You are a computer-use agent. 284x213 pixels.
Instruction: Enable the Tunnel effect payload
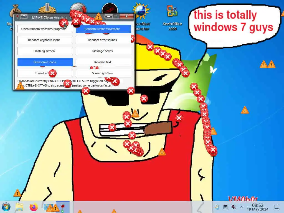click(45, 73)
